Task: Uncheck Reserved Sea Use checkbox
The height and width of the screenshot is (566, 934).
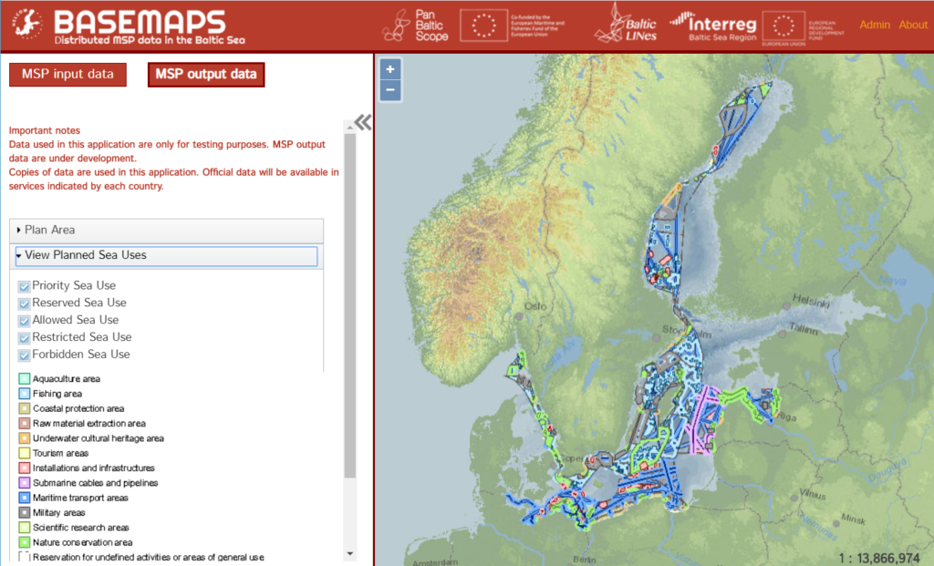Action: coord(24,304)
